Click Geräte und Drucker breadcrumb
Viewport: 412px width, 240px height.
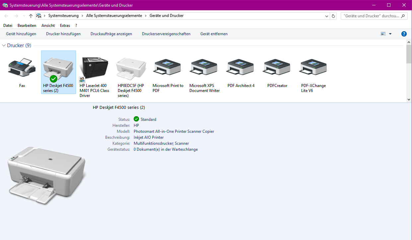tap(167, 16)
